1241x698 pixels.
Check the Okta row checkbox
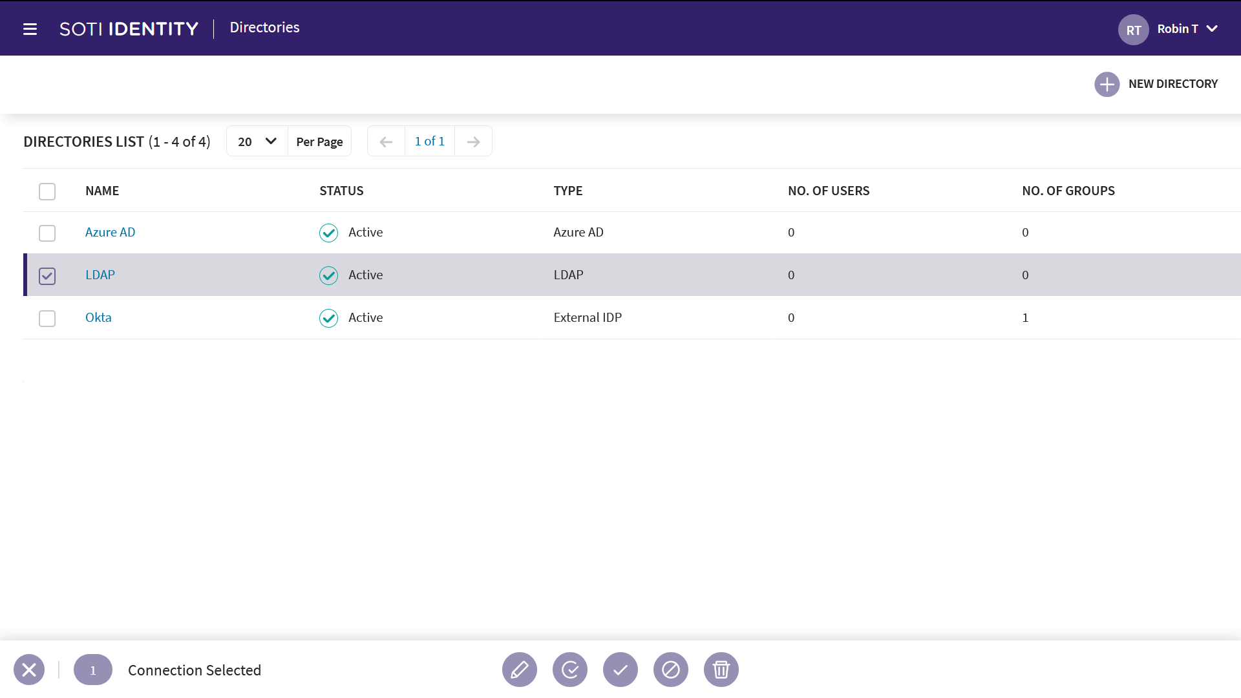click(47, 318)
